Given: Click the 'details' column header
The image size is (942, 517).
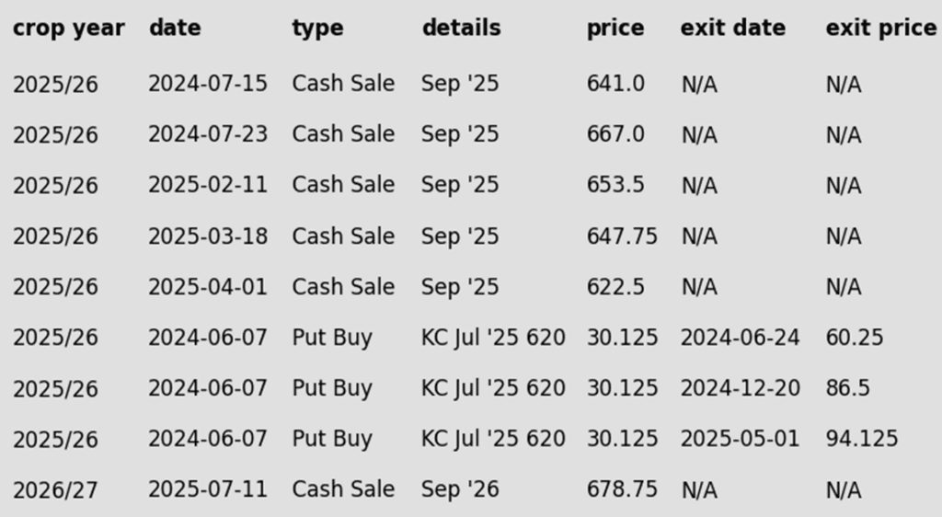Looking at the screenshot, I should tap(461, 29).
